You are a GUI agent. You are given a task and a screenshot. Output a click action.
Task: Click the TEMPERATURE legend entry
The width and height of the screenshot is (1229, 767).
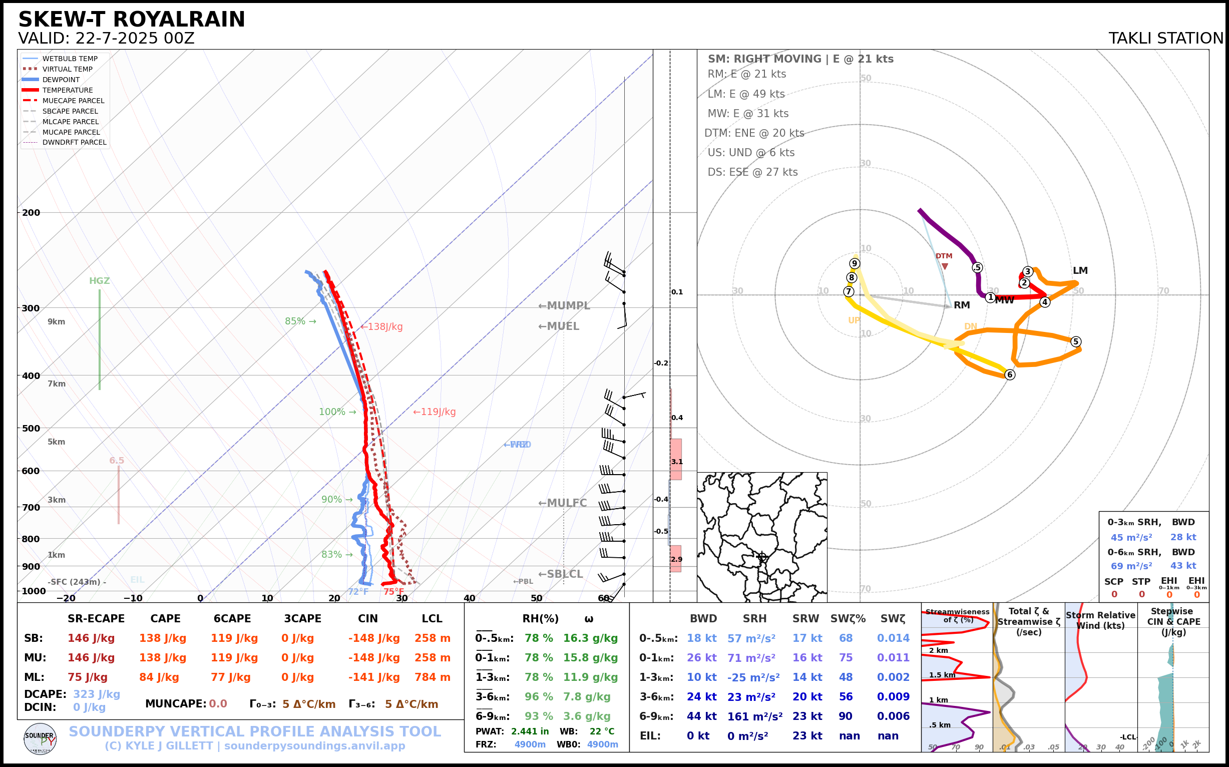(x=67, y=90)
